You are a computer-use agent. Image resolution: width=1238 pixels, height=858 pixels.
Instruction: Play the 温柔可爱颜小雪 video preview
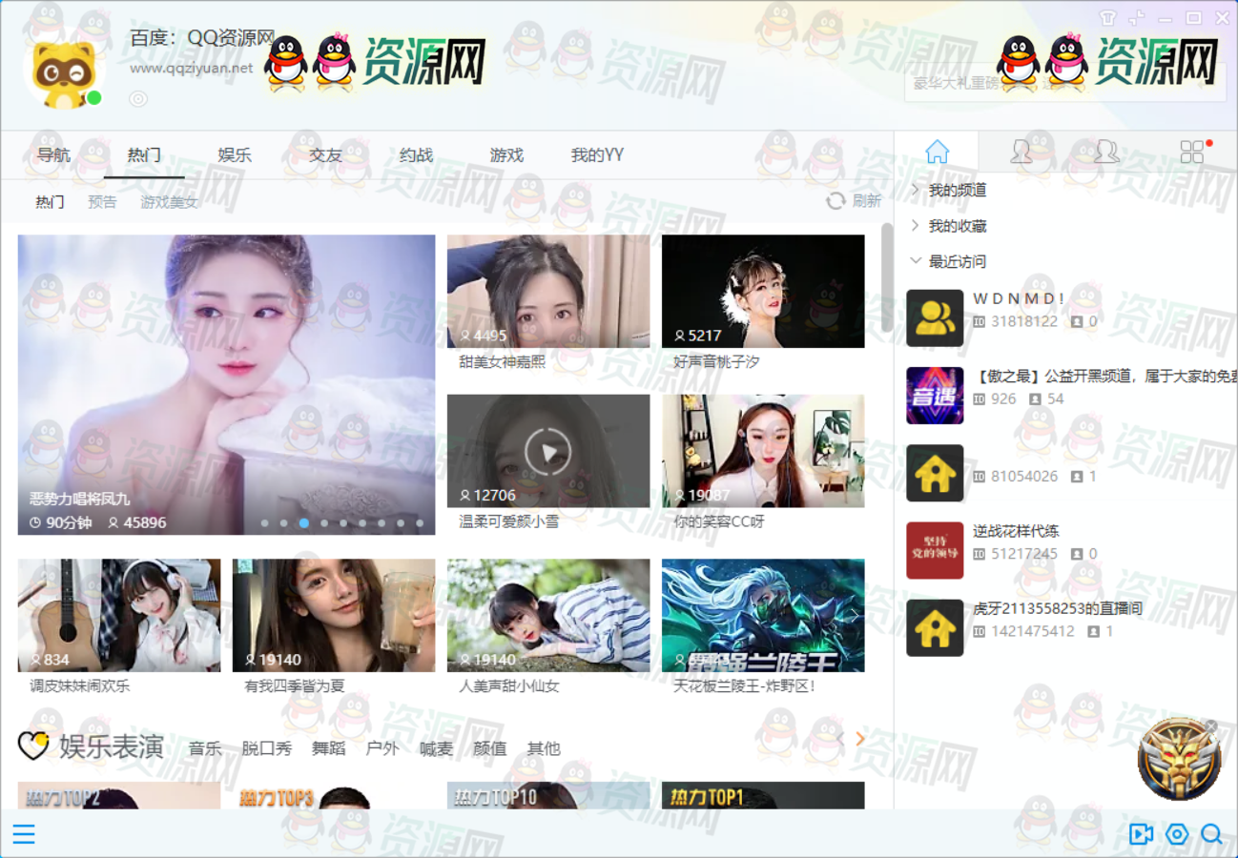tap(548, 451)
